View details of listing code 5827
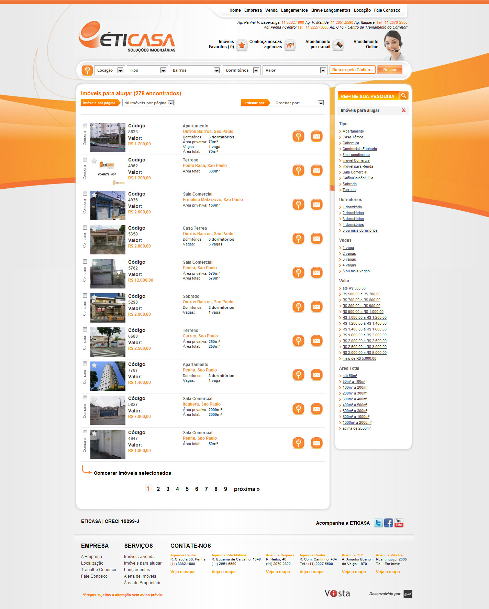Image resolution: width=489 pixels, height=609 pixels. (x=299, y=409)
